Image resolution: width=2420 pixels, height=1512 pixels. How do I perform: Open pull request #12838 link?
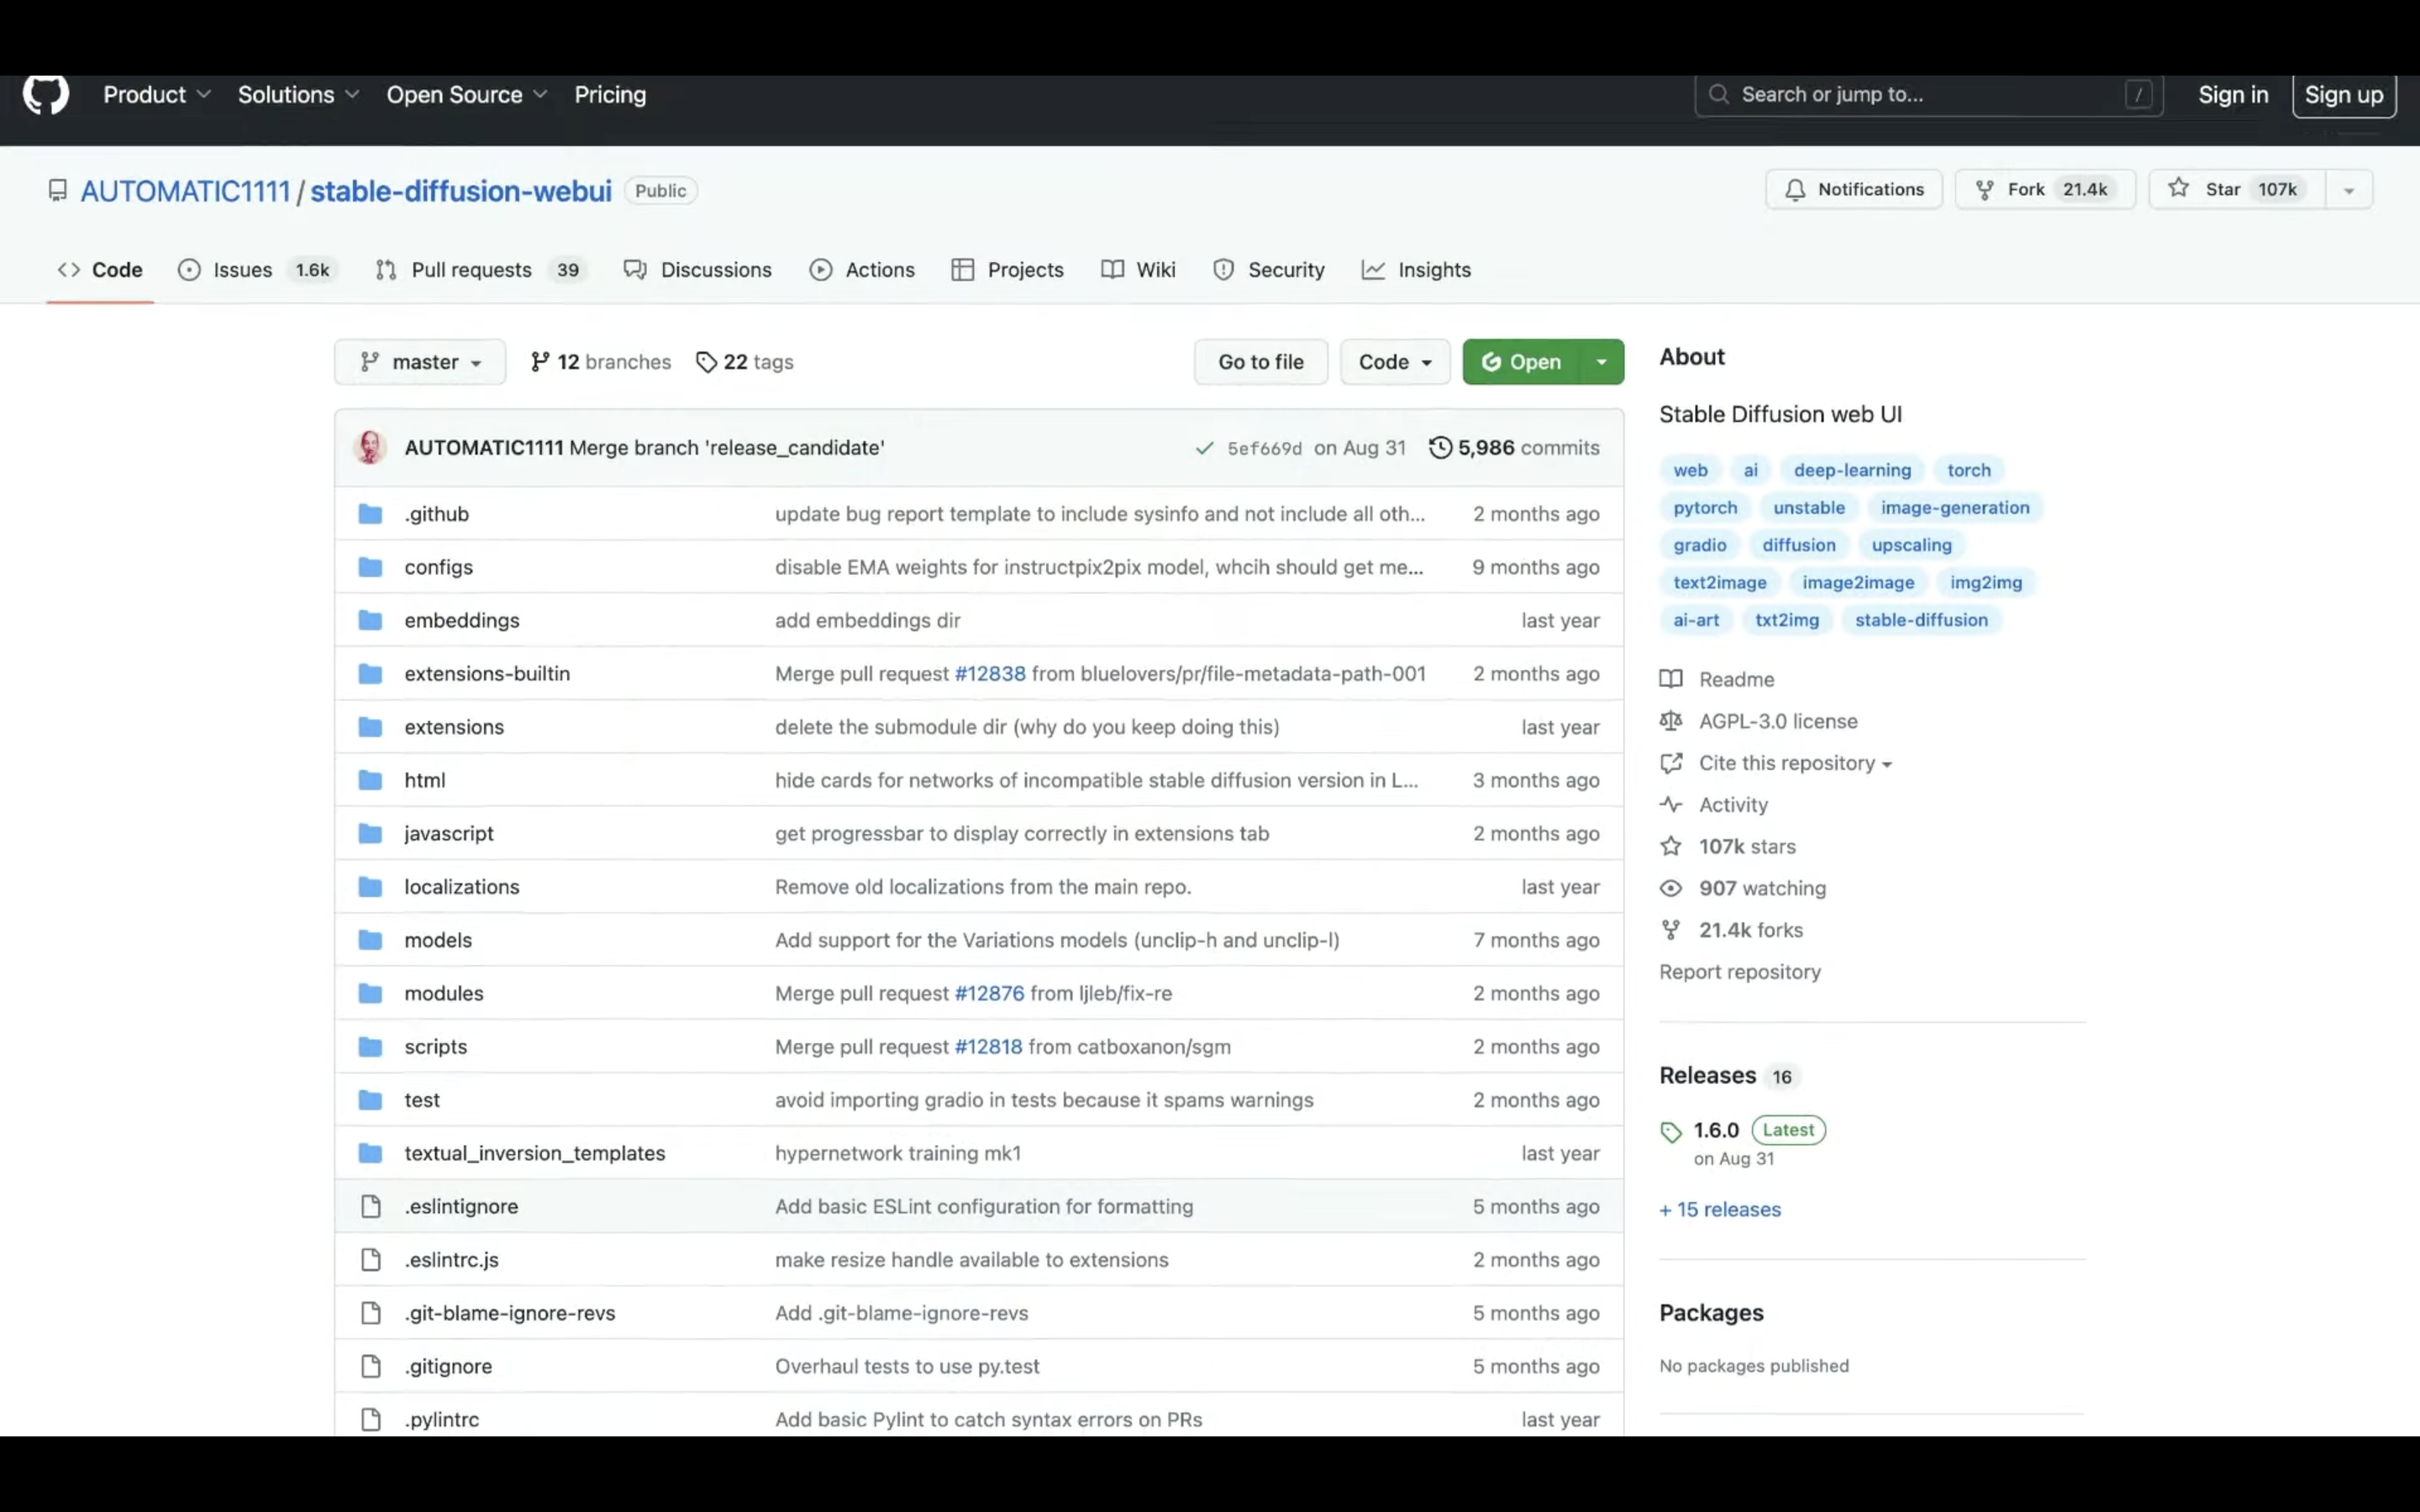pyautogui.click(x=990, y=673)
